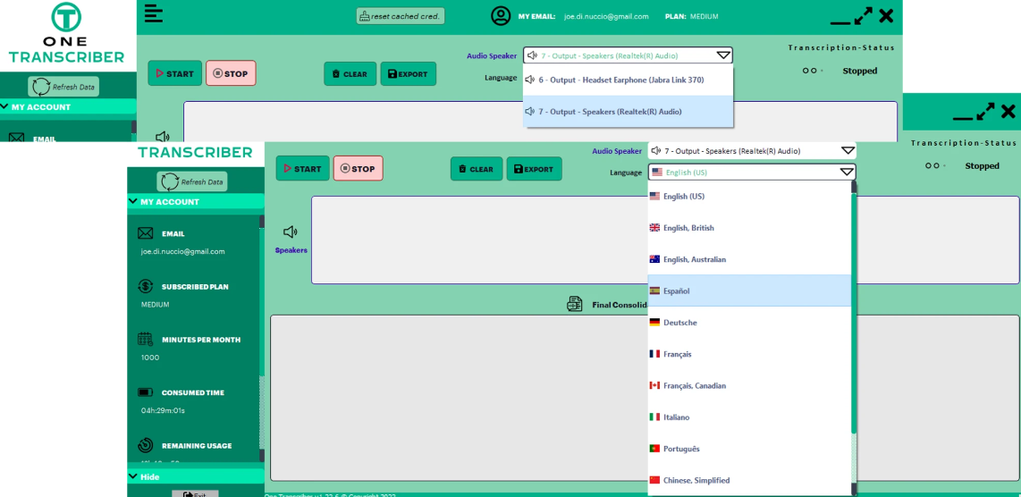Viewport: 1021px width, 497px height.
Task: Stop transcription in the front window
Action: coord(359,169)
